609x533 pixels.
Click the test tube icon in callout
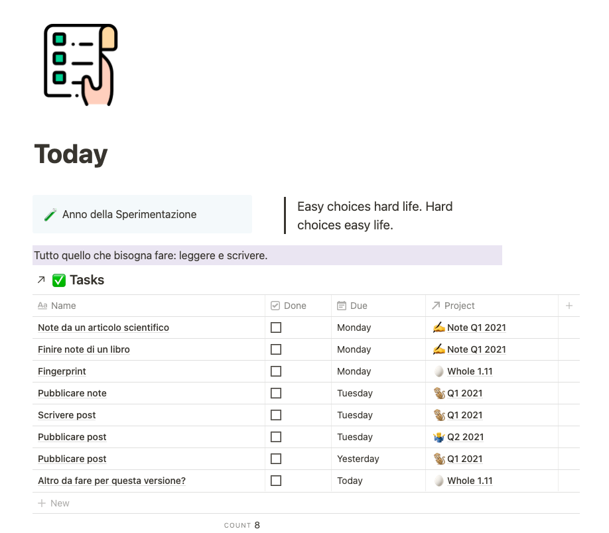pyautogui.click(x=50, y=215)
